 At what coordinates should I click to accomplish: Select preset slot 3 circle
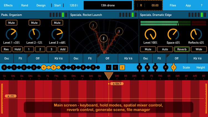[x=34, y=67]
